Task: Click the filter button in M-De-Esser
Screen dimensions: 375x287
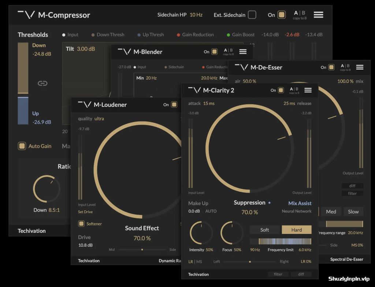Action: point(352,194)
